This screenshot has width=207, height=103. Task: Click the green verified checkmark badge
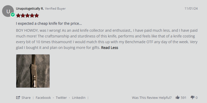[x=13, y=15]
